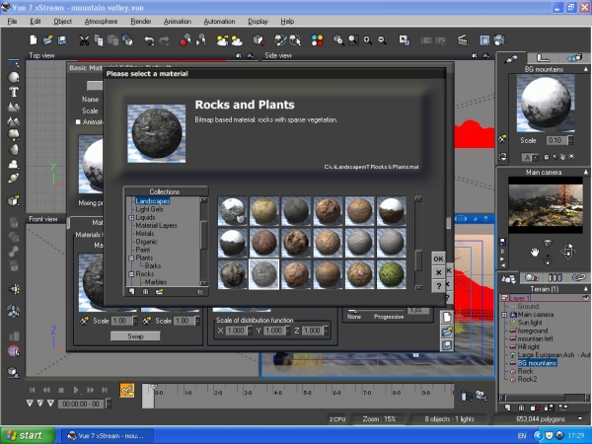Click Vue 7 xStream taskbar button
Viewport: 592px width, 444px height.
107,436
